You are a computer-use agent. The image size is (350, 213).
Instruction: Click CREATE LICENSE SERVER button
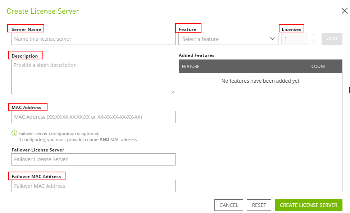(x=309, y=205)
